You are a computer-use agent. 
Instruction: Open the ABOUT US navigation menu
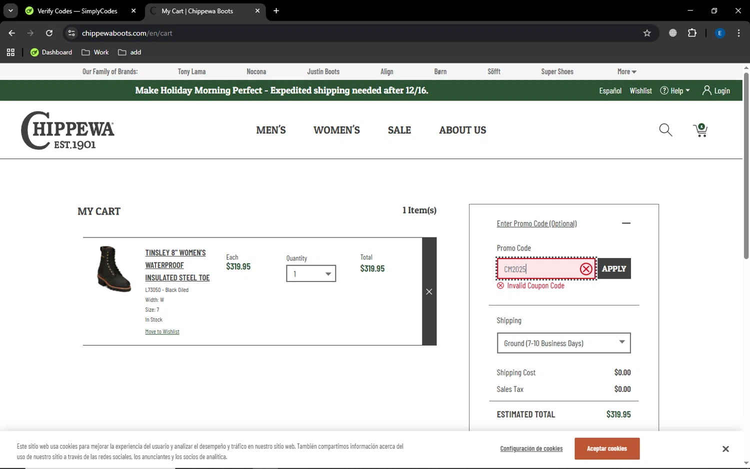click(x=462, y=130)
